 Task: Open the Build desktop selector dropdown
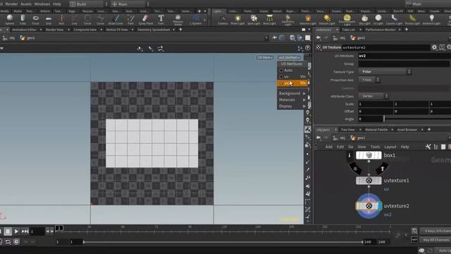click(89, 4)
